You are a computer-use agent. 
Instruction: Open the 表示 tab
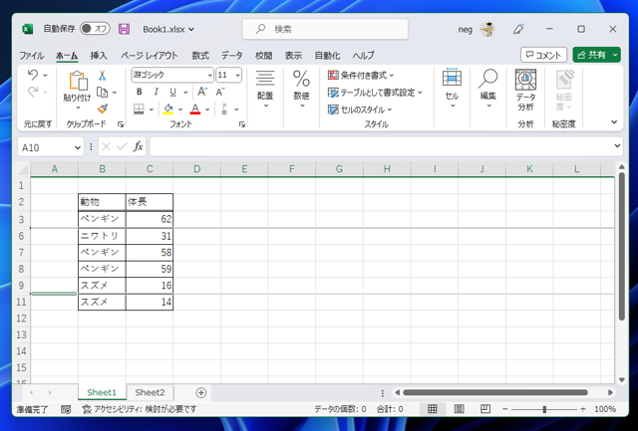tap(293, 56)
